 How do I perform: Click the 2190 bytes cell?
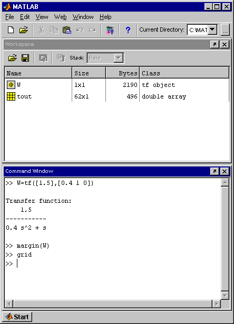(130, 85)
